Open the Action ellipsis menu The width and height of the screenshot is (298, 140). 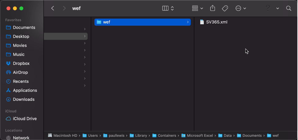pyautogui.click(x=241, y=8)
